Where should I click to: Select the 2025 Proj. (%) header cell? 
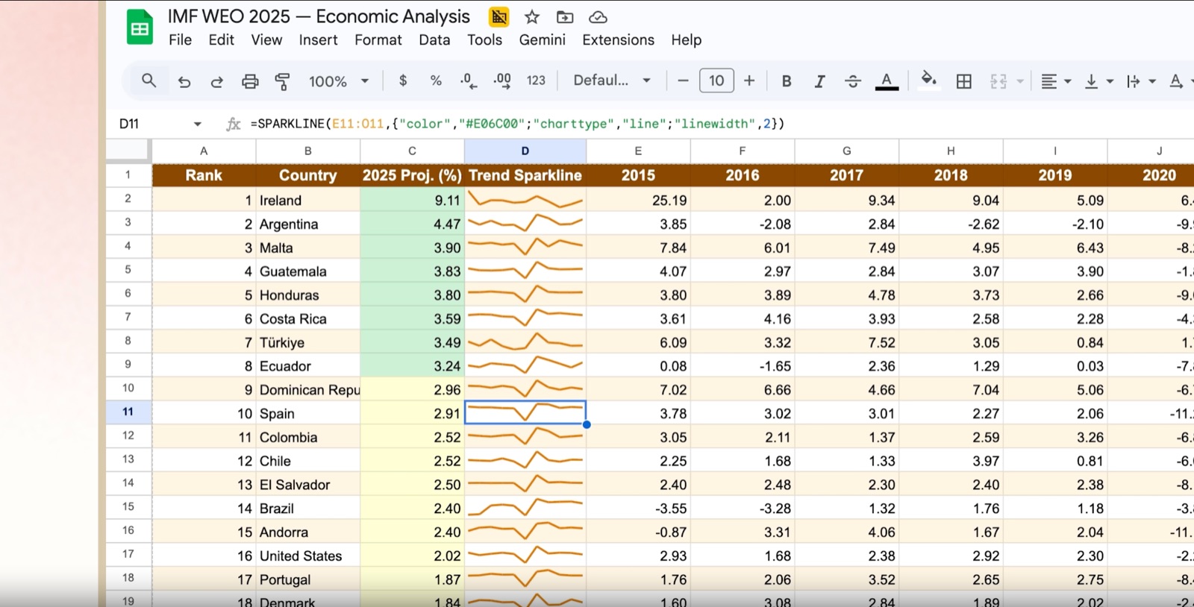point(412,175)
